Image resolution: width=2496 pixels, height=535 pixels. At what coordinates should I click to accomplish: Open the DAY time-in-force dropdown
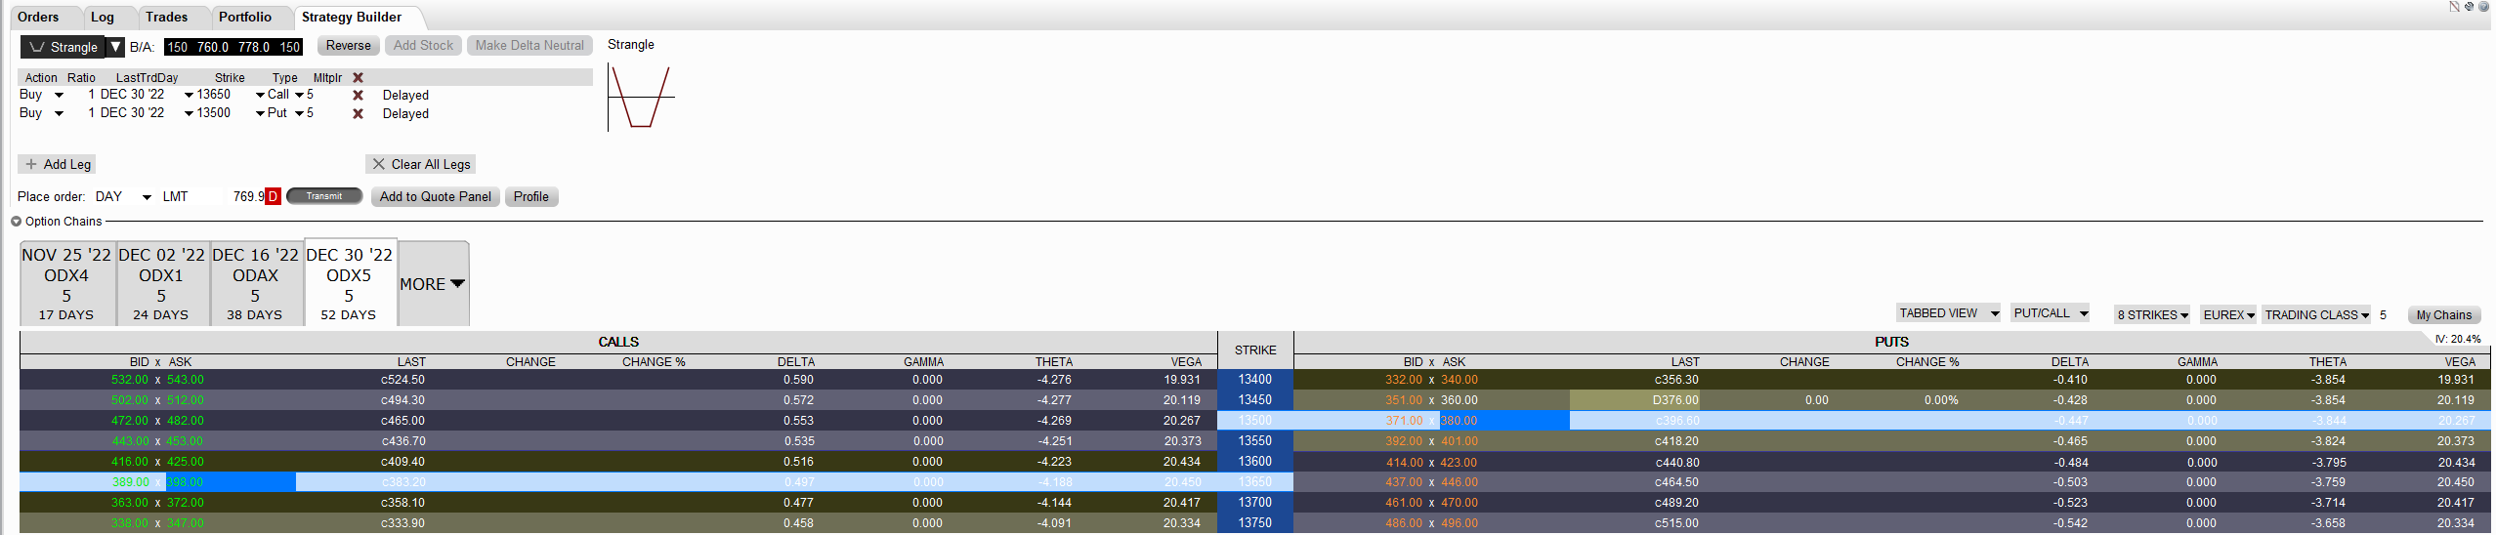click(x=147, y=197)
